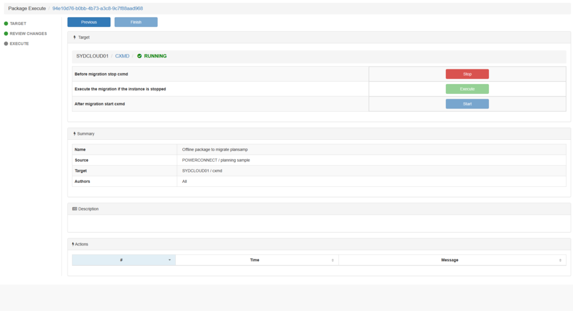Click the Target label in Summary table
The image size is (573, 311).
tap(81, 171)
